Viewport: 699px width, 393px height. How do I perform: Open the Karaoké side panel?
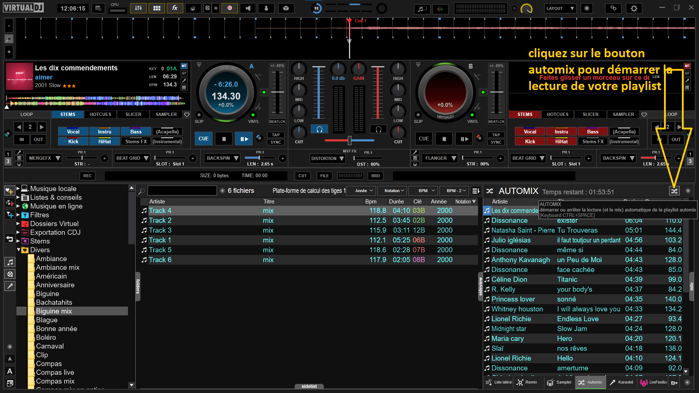pos(622,382)
